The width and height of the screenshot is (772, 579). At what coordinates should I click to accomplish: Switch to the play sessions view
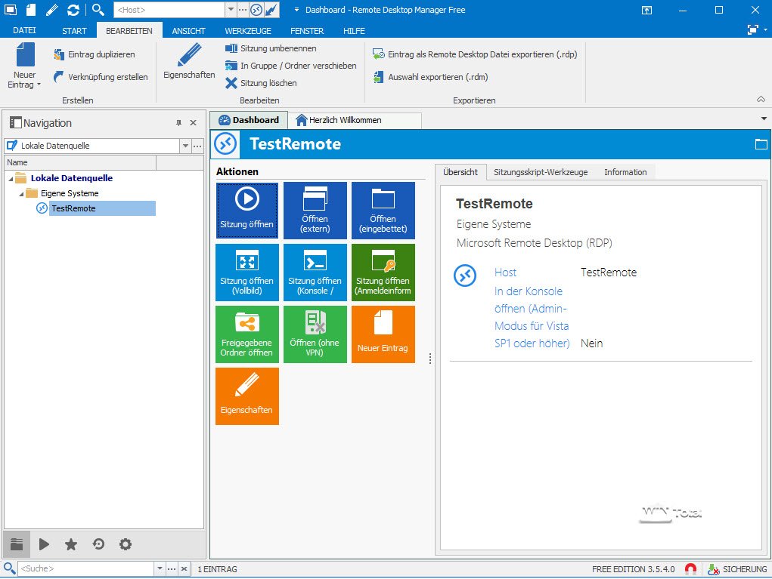(44, 544)
